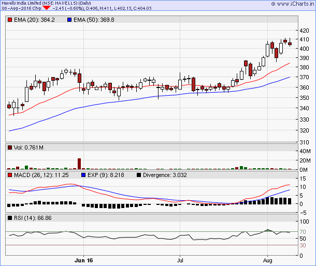Click the 420 price axis label
The width and height of the screenshot is (316, 266).
click(x=304, y=31)
